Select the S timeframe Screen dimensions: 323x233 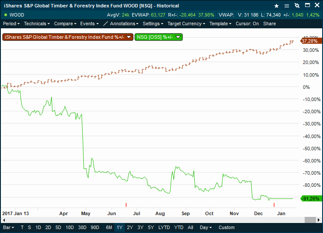click(x=29, y=227)
